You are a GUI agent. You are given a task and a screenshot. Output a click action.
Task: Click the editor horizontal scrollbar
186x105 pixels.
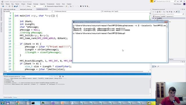(77, 71)
